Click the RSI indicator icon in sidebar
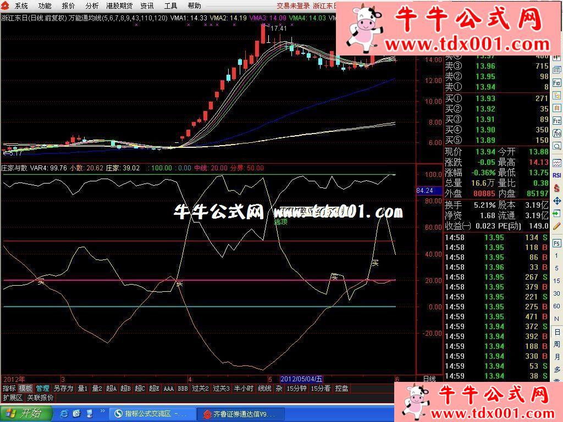This screenshot has width=563, height=422. [557, 175]
